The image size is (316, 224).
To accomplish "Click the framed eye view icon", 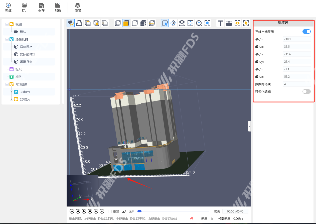I will click(x=237, y=23).
